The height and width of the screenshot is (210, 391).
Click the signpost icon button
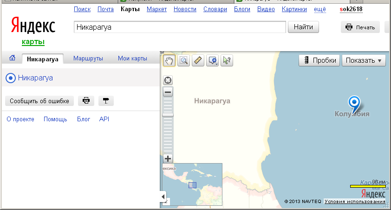point(106,101)
